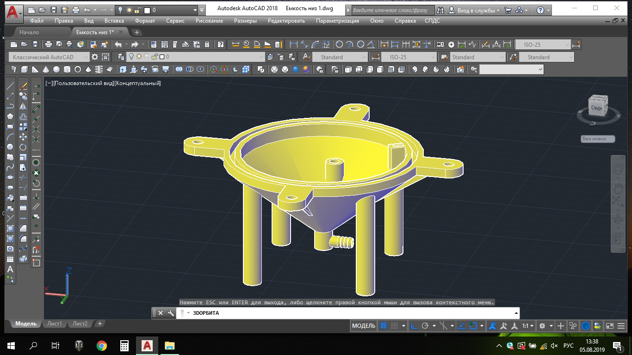Open the 1:1 annotation scale dropdown
The width and height of the screenshot is (632, 355).
[528, 326]
